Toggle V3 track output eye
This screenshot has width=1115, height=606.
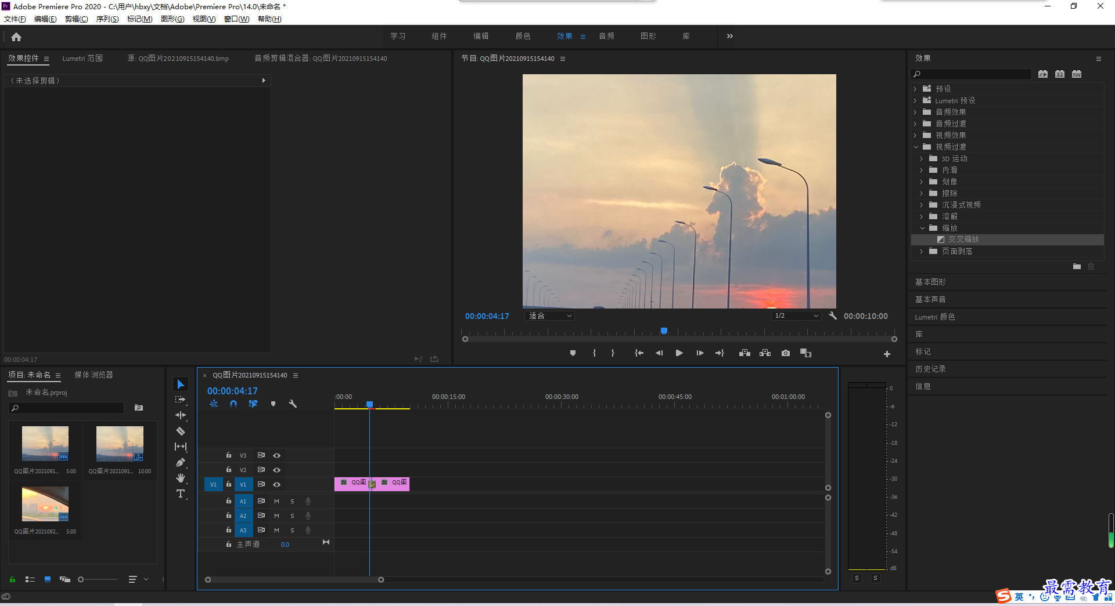[x=277, y=456]
